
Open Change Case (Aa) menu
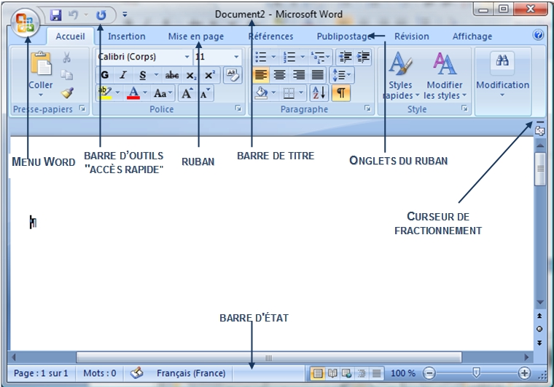163,93
